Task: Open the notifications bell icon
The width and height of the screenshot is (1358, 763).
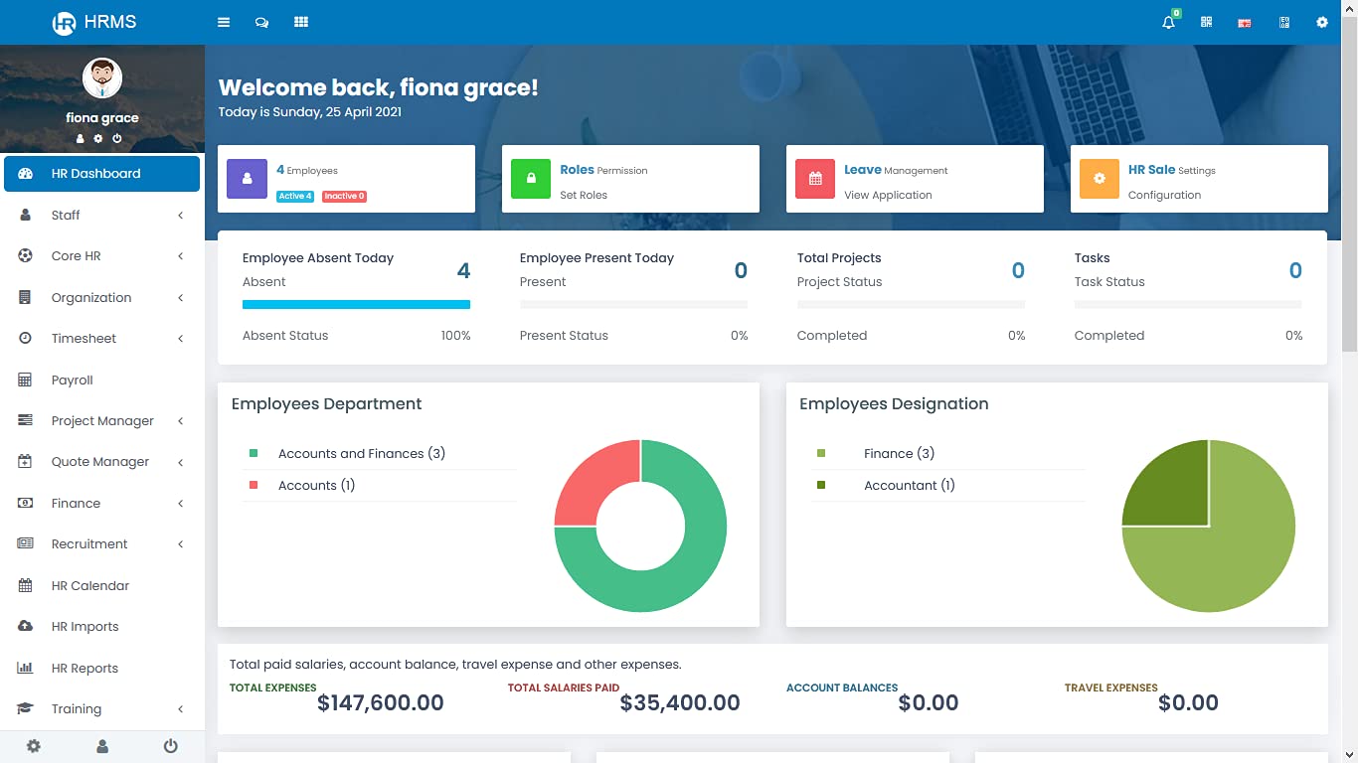Action: coord(1168,22)
